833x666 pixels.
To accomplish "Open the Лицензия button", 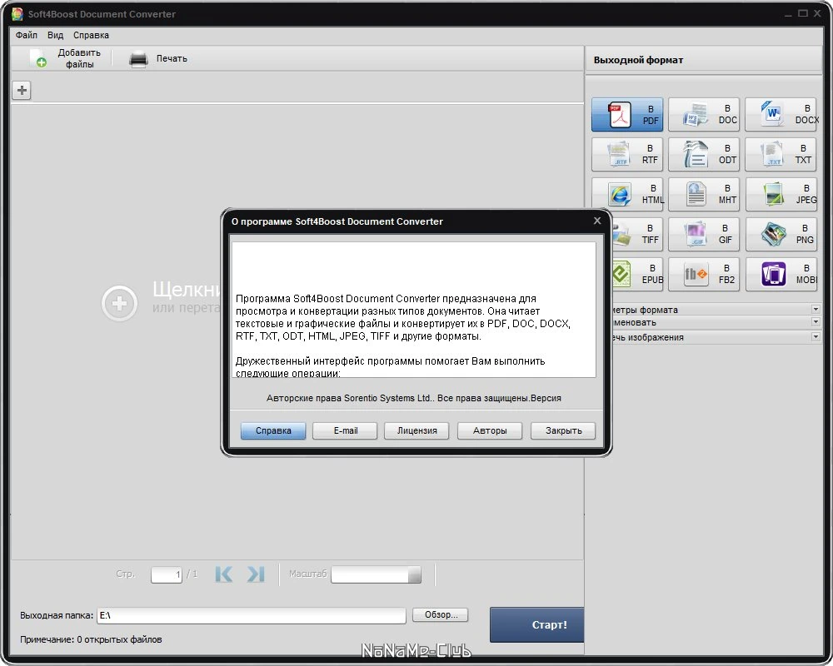I will coord(417,430).
